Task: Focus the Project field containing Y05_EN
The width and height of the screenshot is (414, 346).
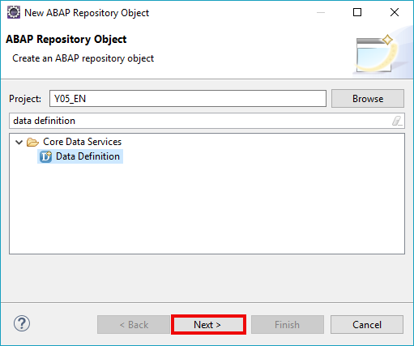Action: click(188, 99)
